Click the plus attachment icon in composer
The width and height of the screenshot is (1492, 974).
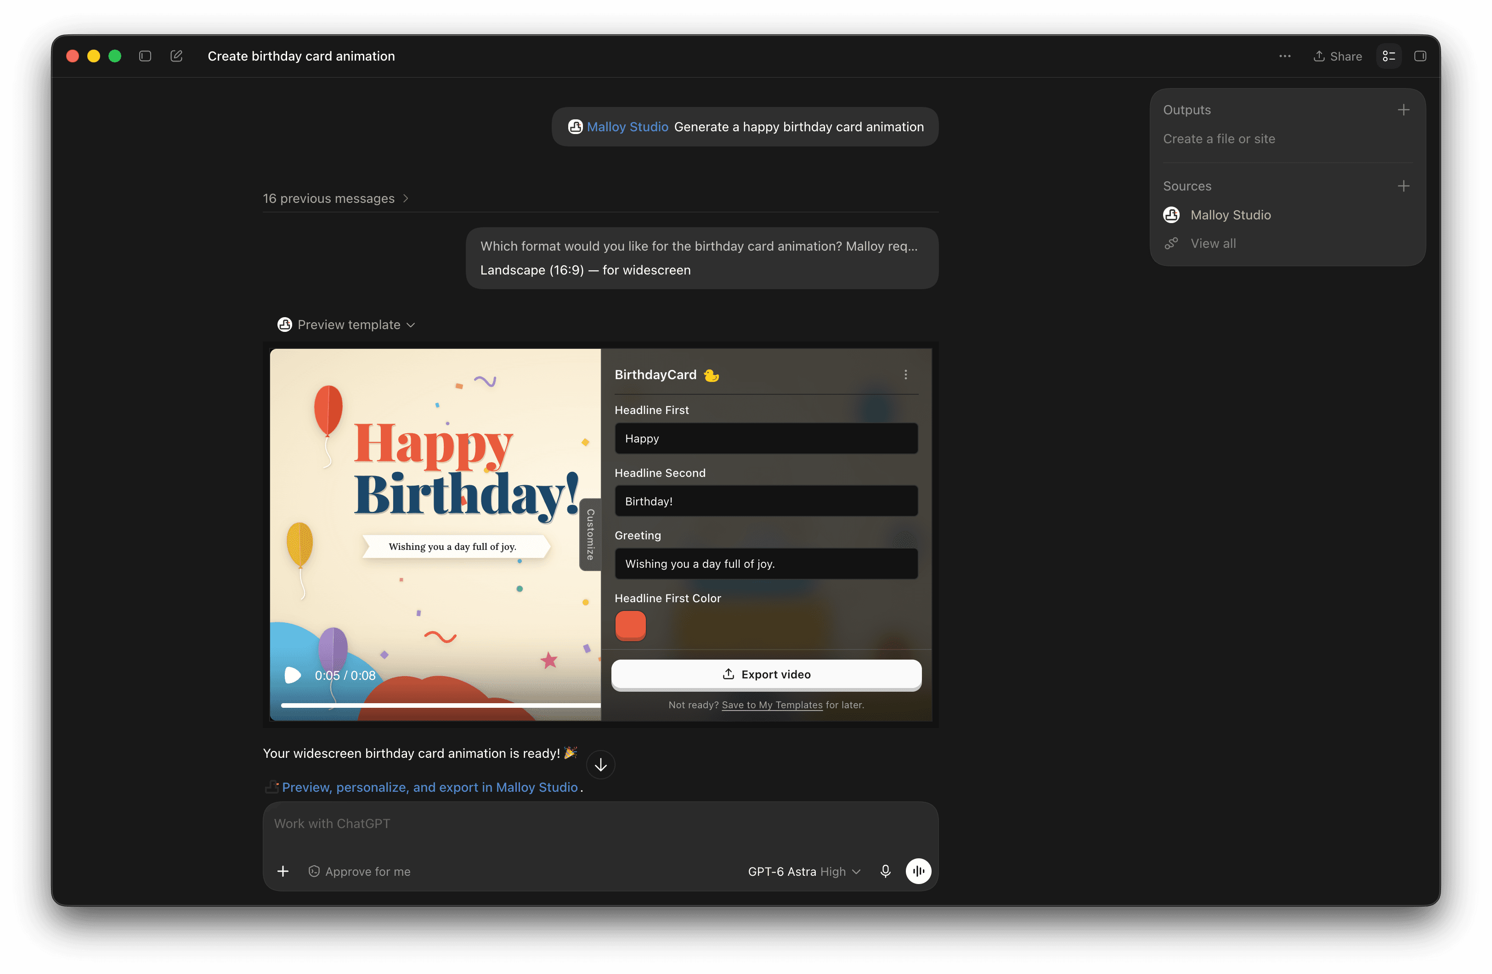[x=283, y=871]
